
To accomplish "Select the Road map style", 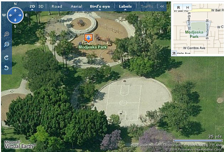I will click(x=57, y=6).
